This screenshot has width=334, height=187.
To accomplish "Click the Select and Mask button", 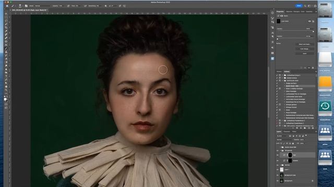I will click(x=305, y=44).
